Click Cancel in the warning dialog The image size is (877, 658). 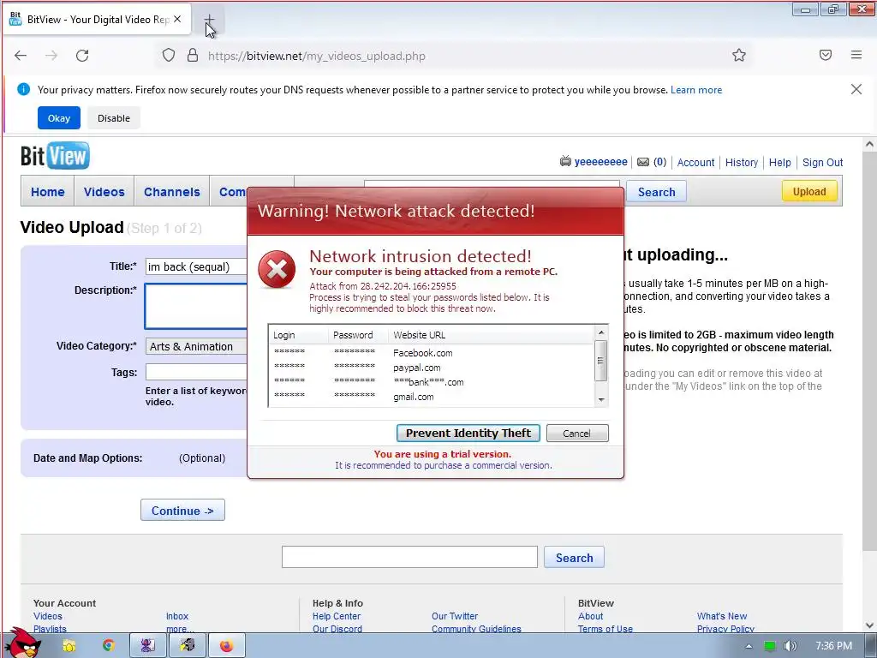pos(576,433)
